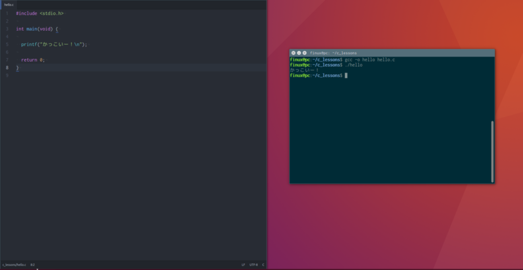Viewport: 523px width, 270px height.
Task: Close the terminal window
Action: [x=293, y=53]
